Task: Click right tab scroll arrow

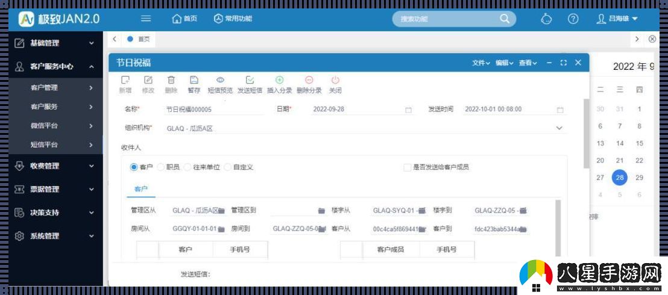Action: pos(637,39)
